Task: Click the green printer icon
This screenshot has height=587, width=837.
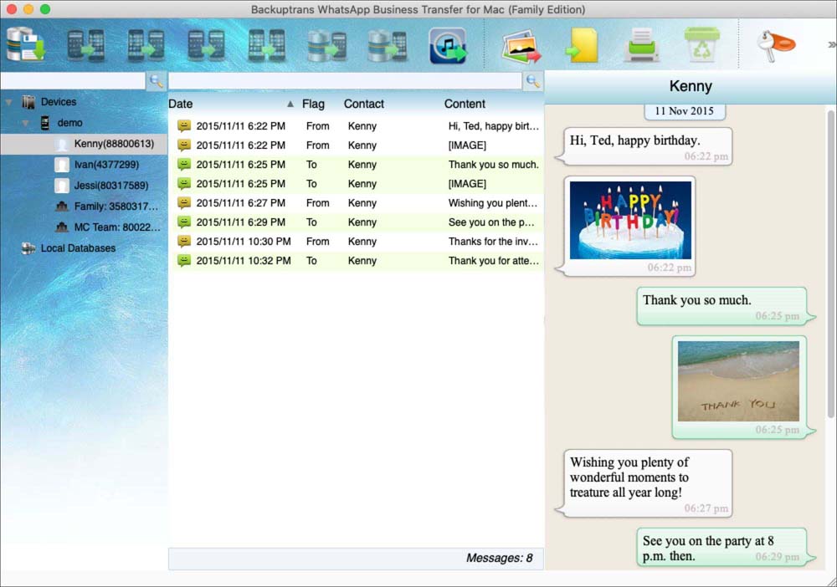Action: click(642, 45)
